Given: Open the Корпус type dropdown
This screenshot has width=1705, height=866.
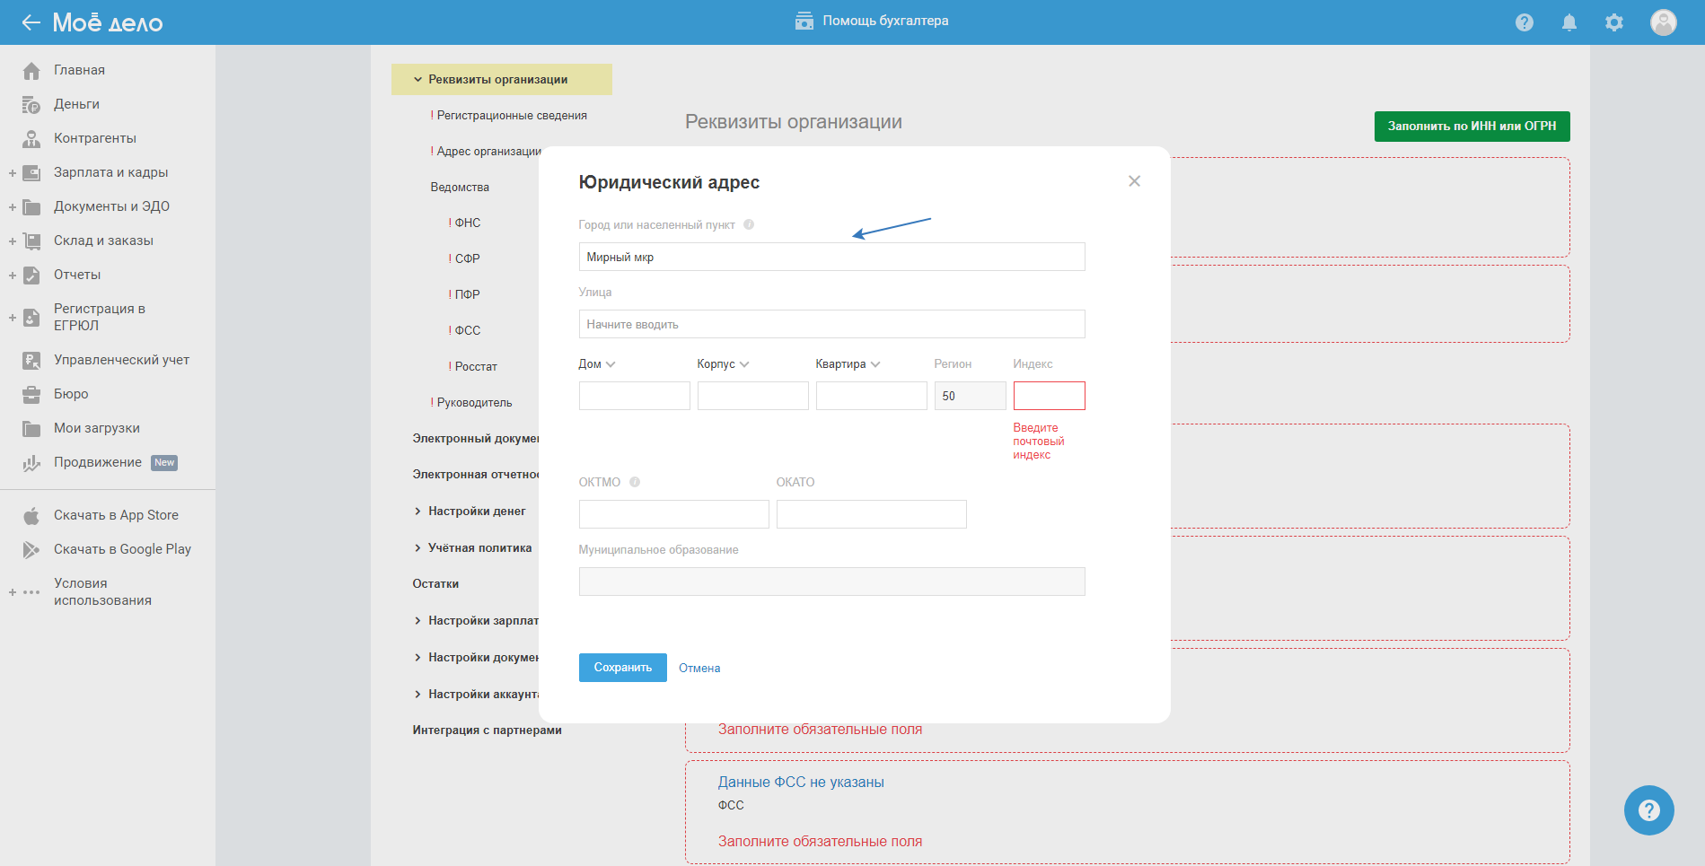Looking at the screenshot, I should [723, 364].
